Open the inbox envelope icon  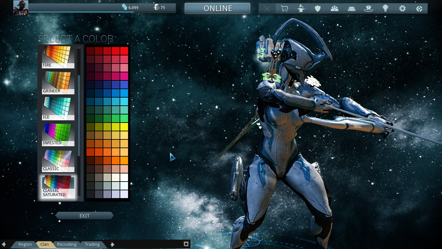(352, 8)
